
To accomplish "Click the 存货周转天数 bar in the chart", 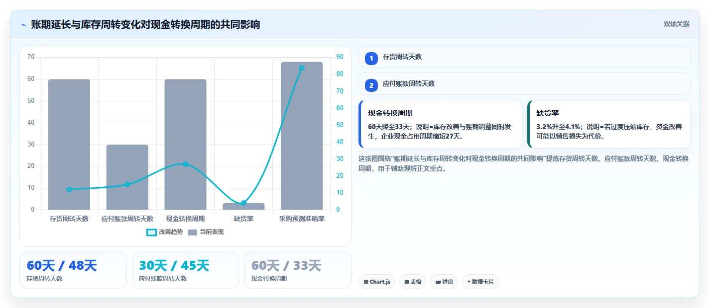I will tap(69, 145).
